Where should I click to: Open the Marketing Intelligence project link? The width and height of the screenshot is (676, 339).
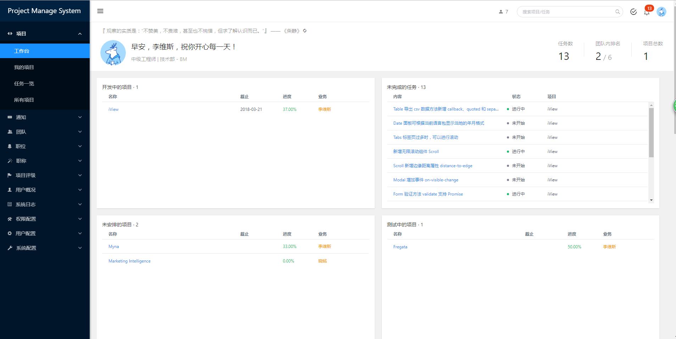click(129, 261)
